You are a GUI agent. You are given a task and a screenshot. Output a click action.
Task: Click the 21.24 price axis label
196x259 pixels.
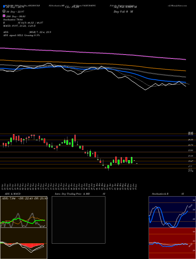click(x=191, y=156)
